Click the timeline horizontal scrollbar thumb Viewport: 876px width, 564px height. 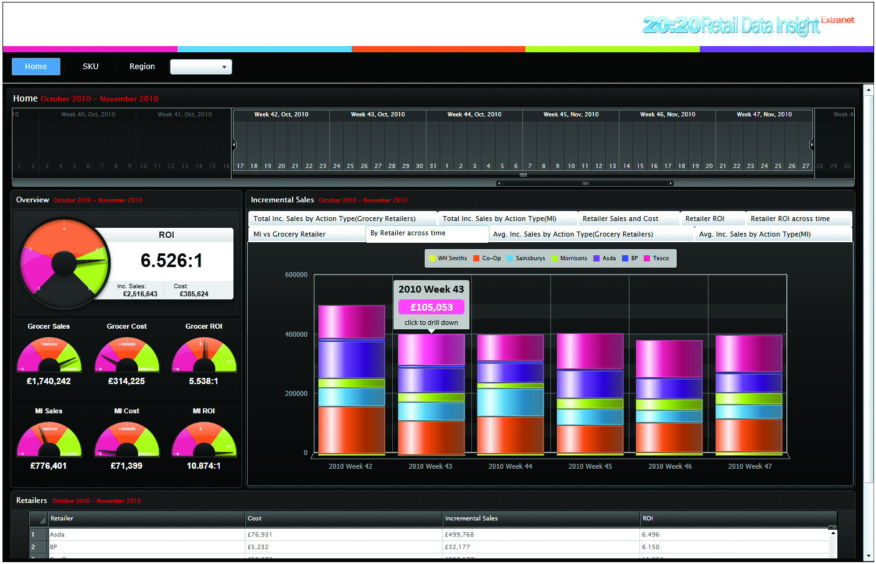pyautogui.click(x=585, y=183)
